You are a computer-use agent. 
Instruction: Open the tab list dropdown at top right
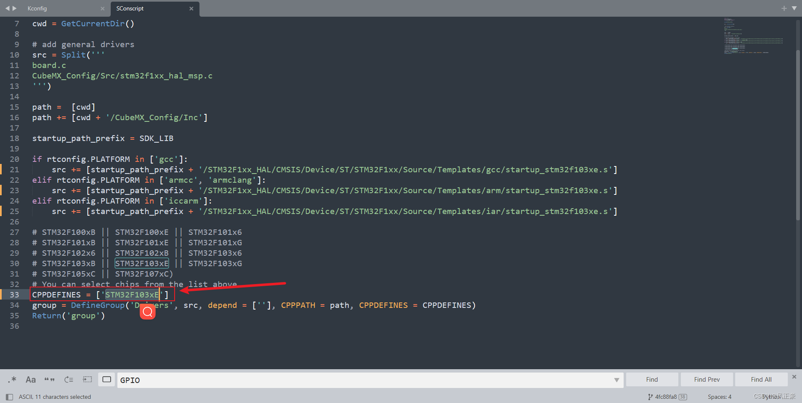click(x=794, y=8)
